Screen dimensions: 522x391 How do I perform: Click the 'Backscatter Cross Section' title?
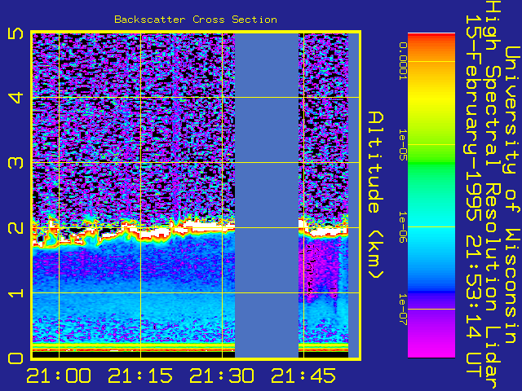pos(196,20)
